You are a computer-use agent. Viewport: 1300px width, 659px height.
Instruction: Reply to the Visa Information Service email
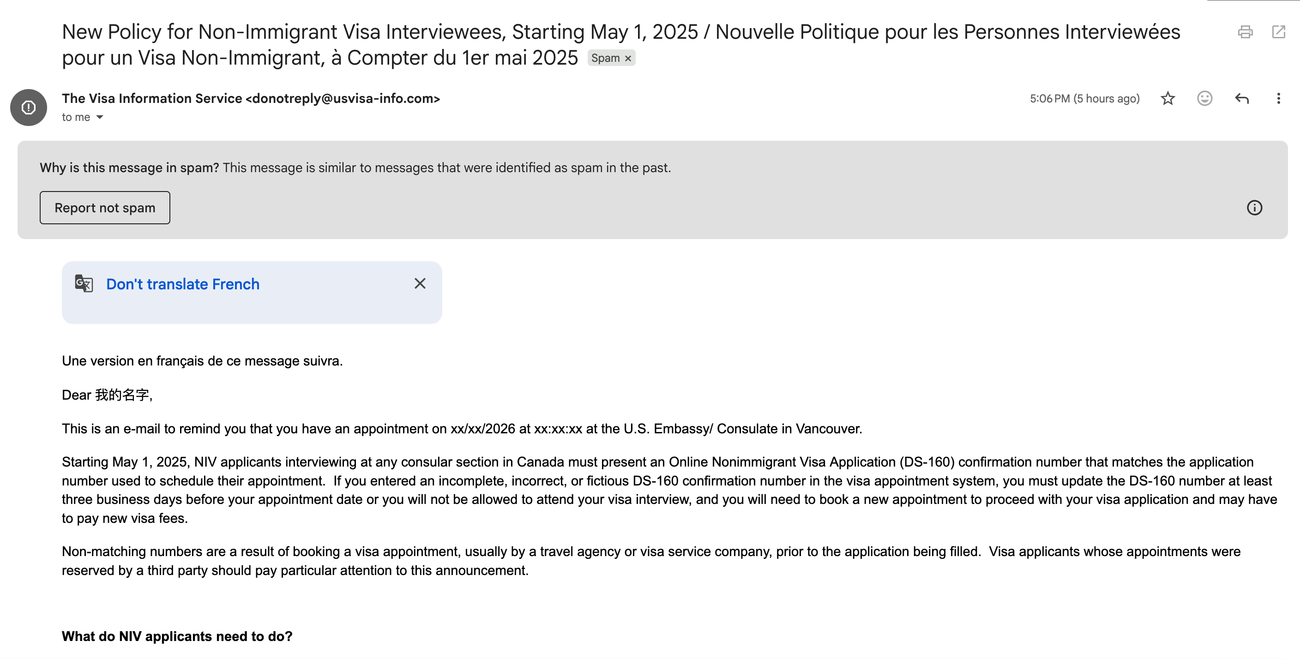pos(1241,98)
